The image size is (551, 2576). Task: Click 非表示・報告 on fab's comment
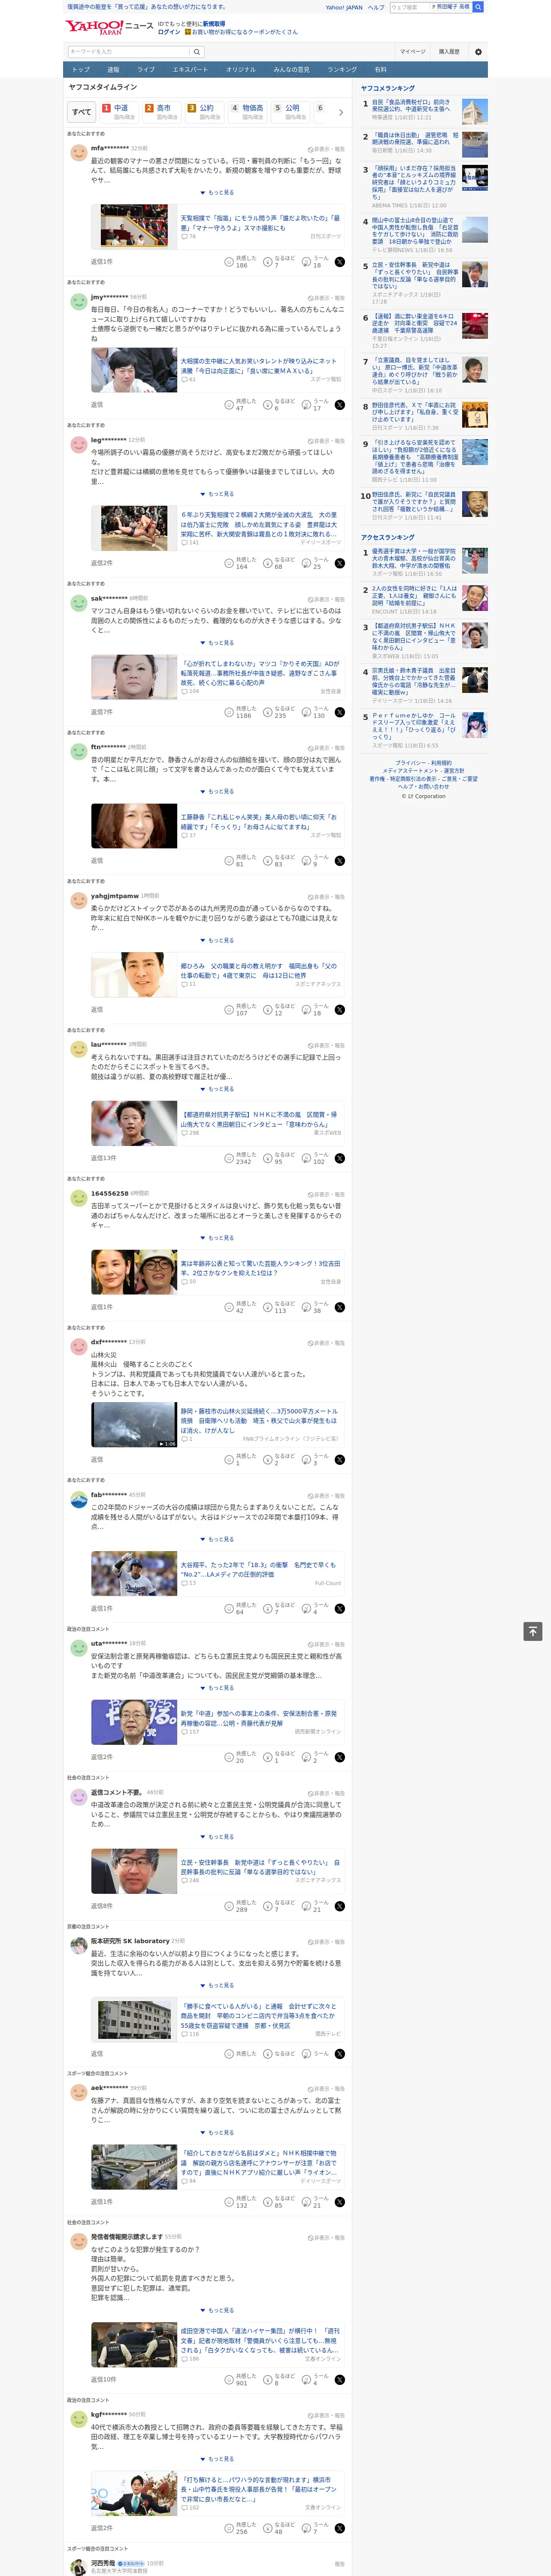click(x=327, y=1495)
